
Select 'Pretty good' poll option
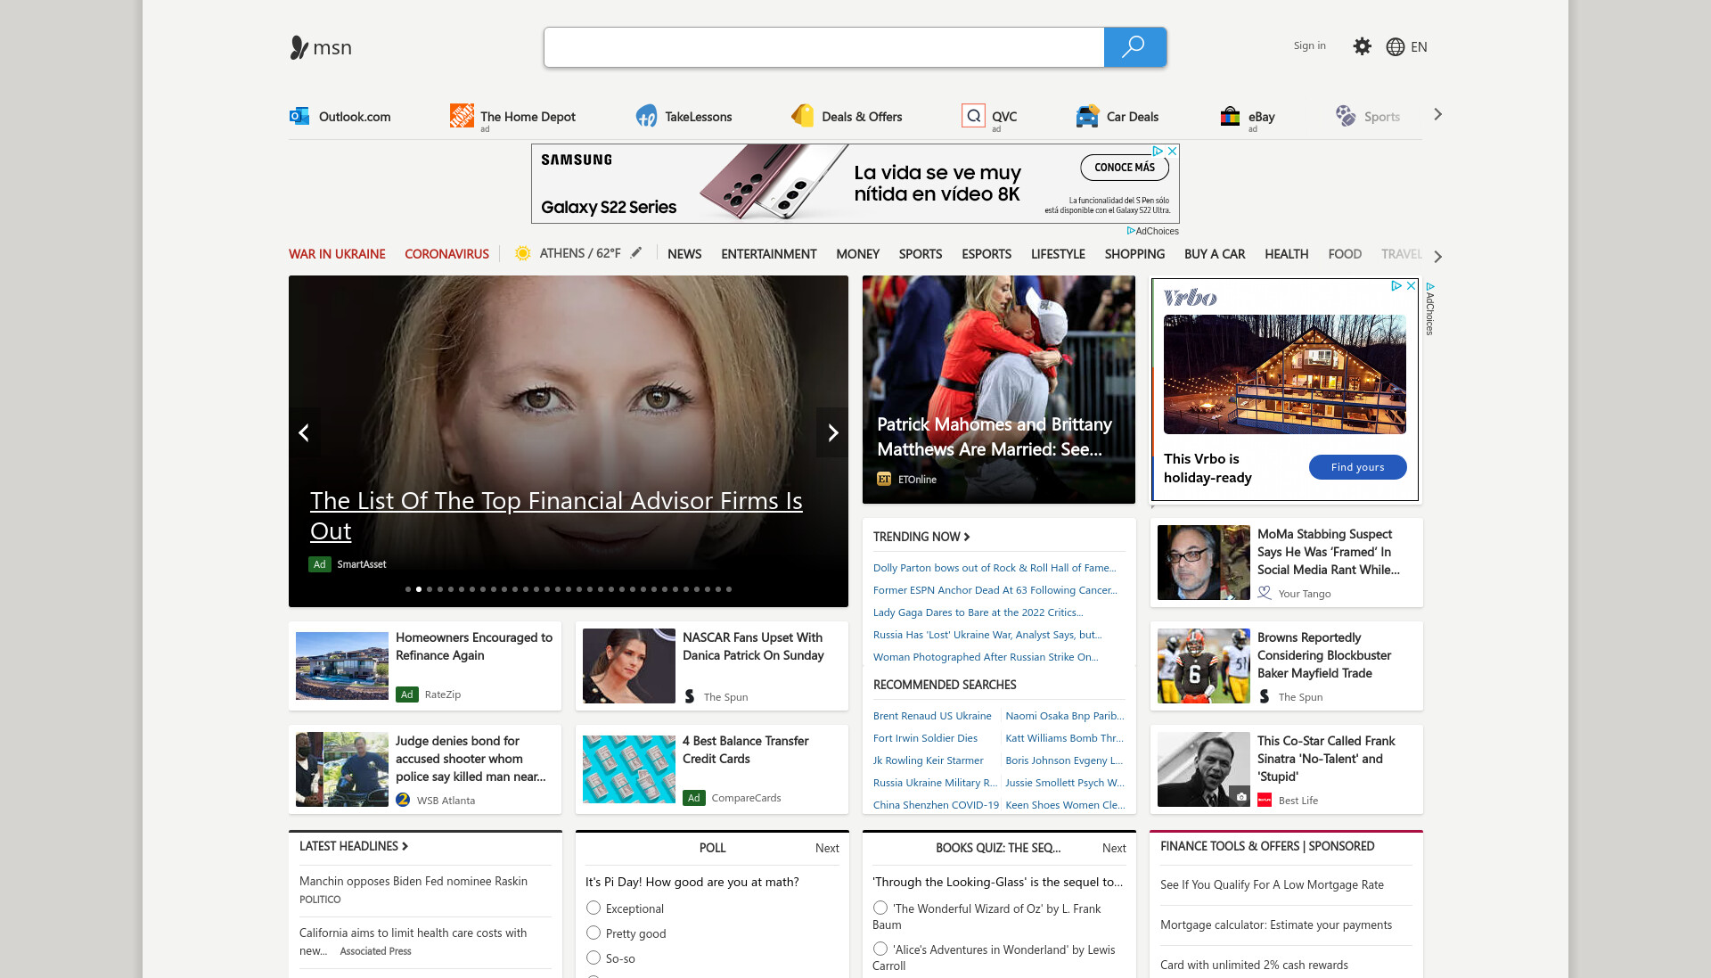(x=594, y=933)
